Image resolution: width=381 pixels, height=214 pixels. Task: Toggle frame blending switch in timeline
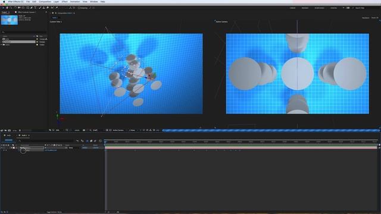point(91,141)
